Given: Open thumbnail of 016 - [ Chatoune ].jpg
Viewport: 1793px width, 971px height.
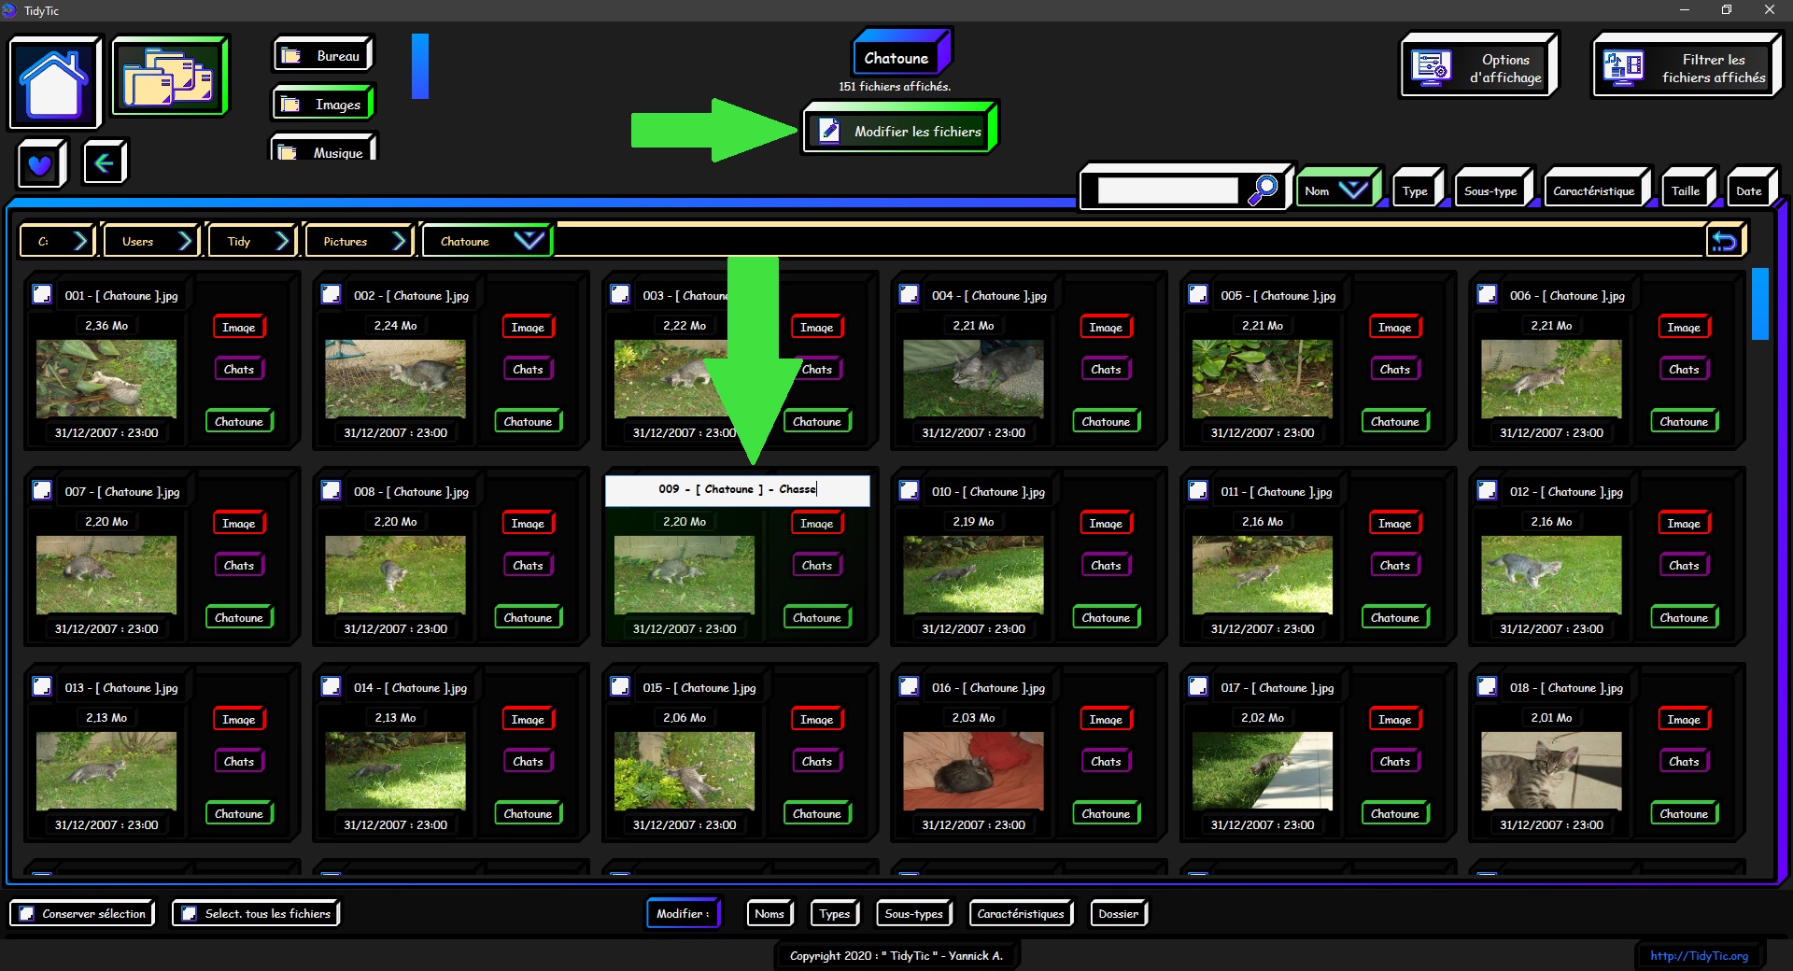Looking at the screenshot, I should click(x=973, y=770).
